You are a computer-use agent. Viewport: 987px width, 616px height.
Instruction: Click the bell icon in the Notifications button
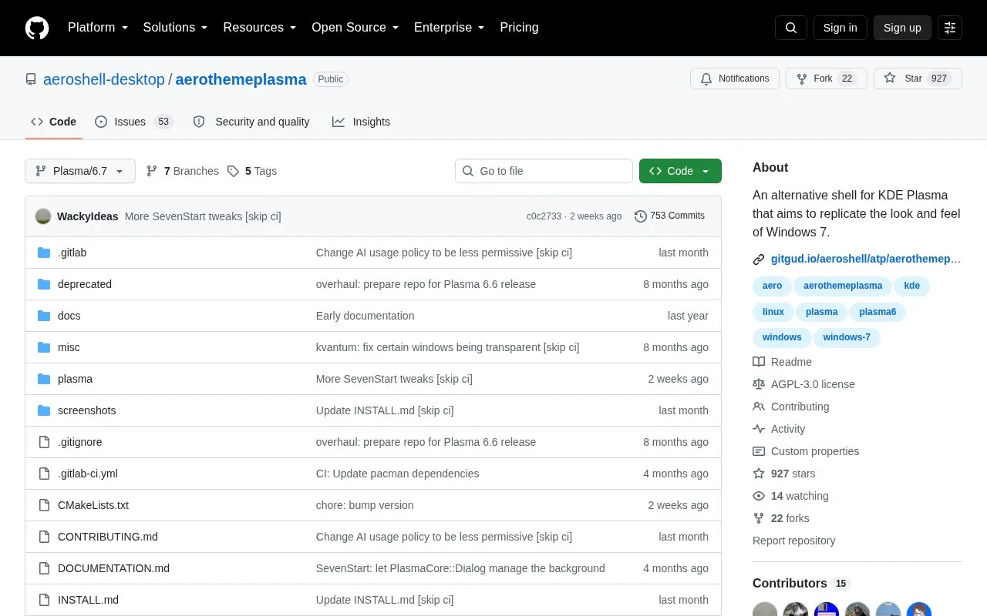click(706, 79)
